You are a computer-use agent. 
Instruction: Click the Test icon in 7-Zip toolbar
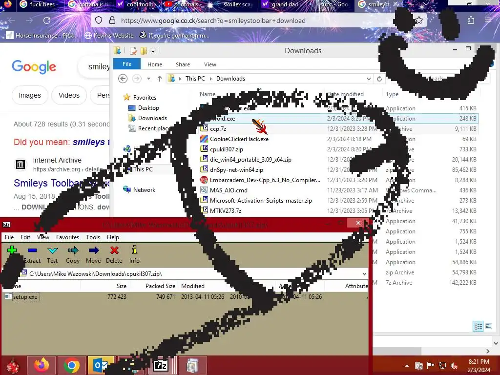coord(52,250)
